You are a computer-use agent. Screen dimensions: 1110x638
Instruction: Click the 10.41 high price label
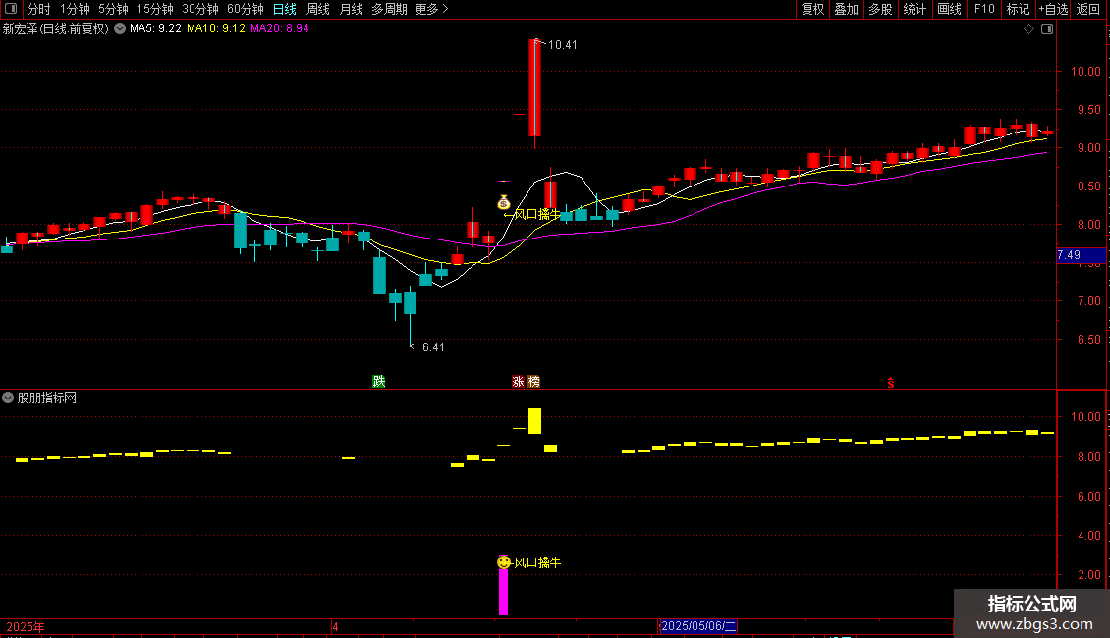562,45
